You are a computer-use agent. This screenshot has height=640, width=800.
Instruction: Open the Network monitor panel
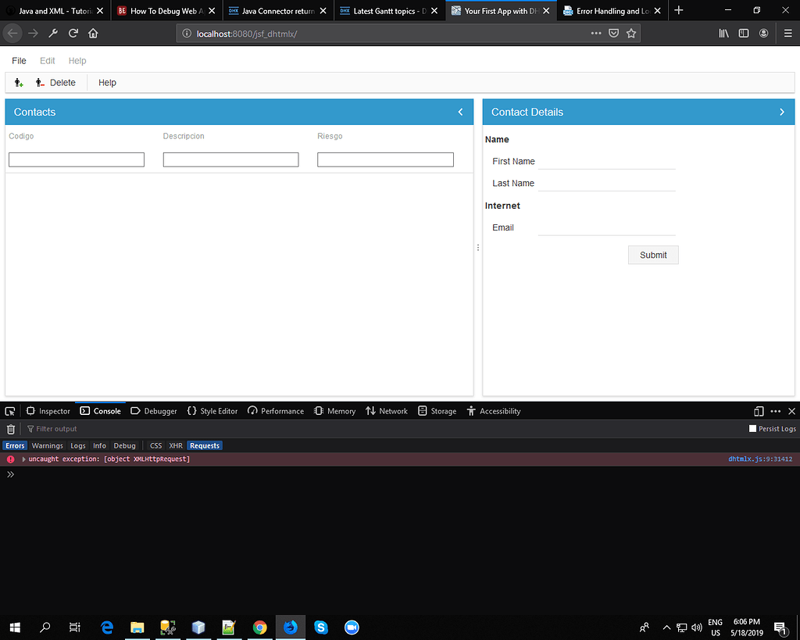(x=386, y=410)
